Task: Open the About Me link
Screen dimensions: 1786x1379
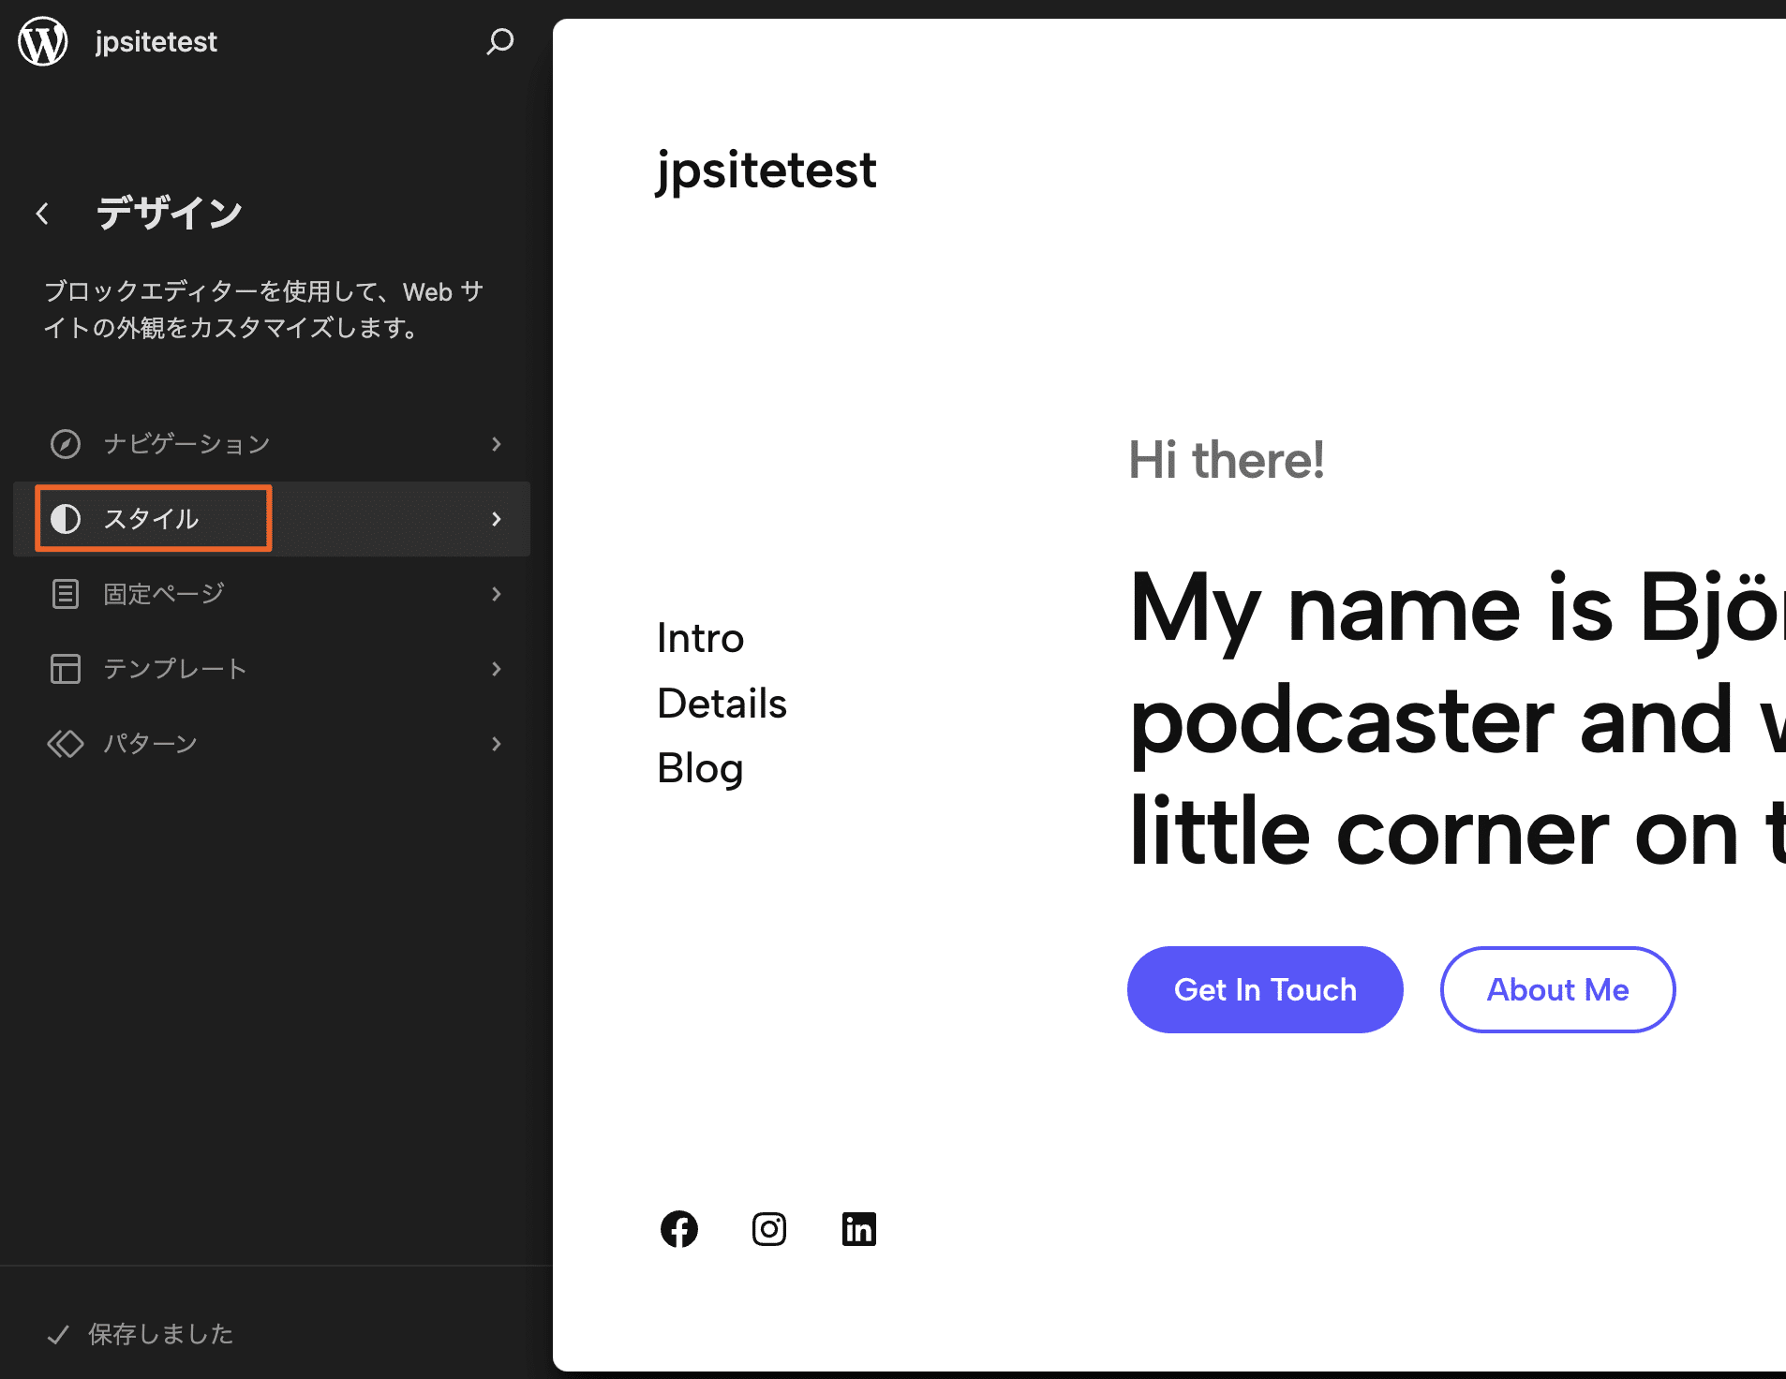Action: coord(1557,989)
